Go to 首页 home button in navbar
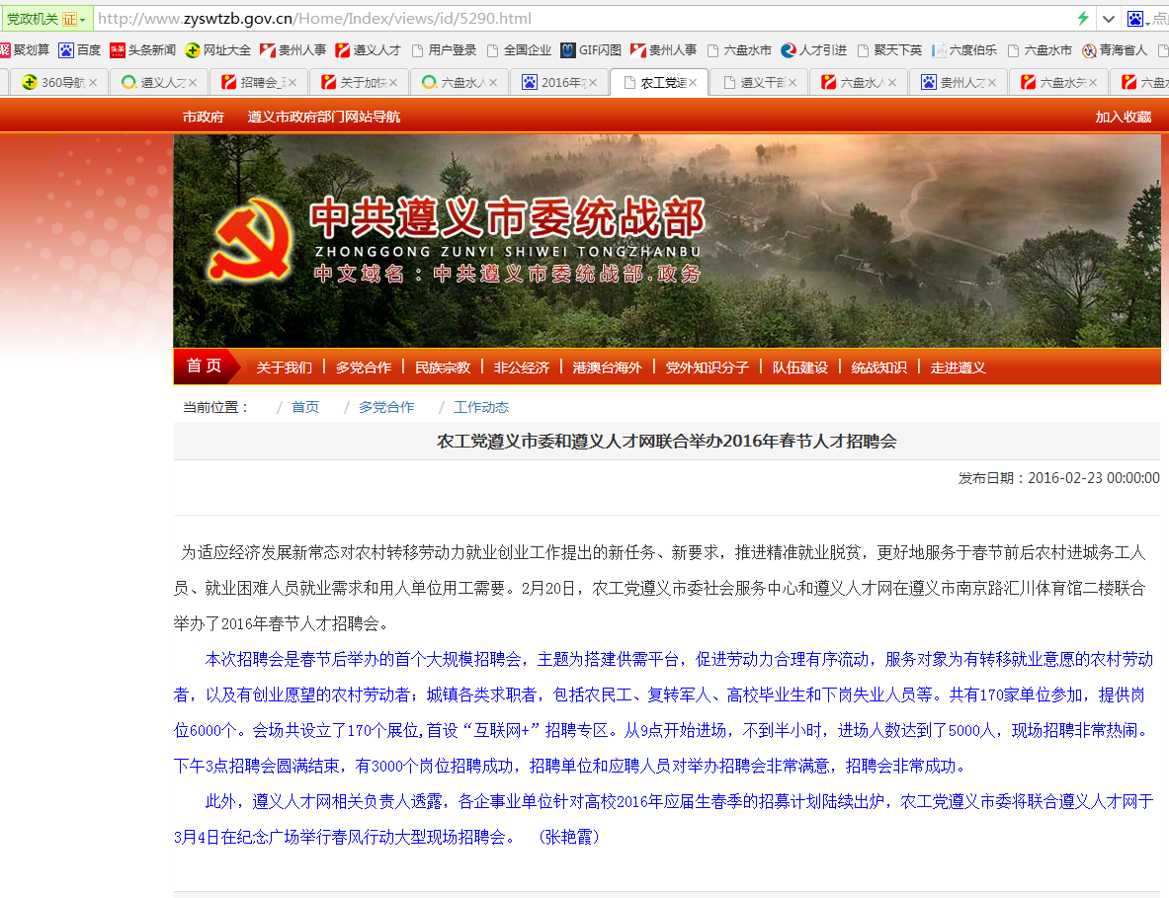The height and width of the screenshot is (898, 1169). point(205,367)
